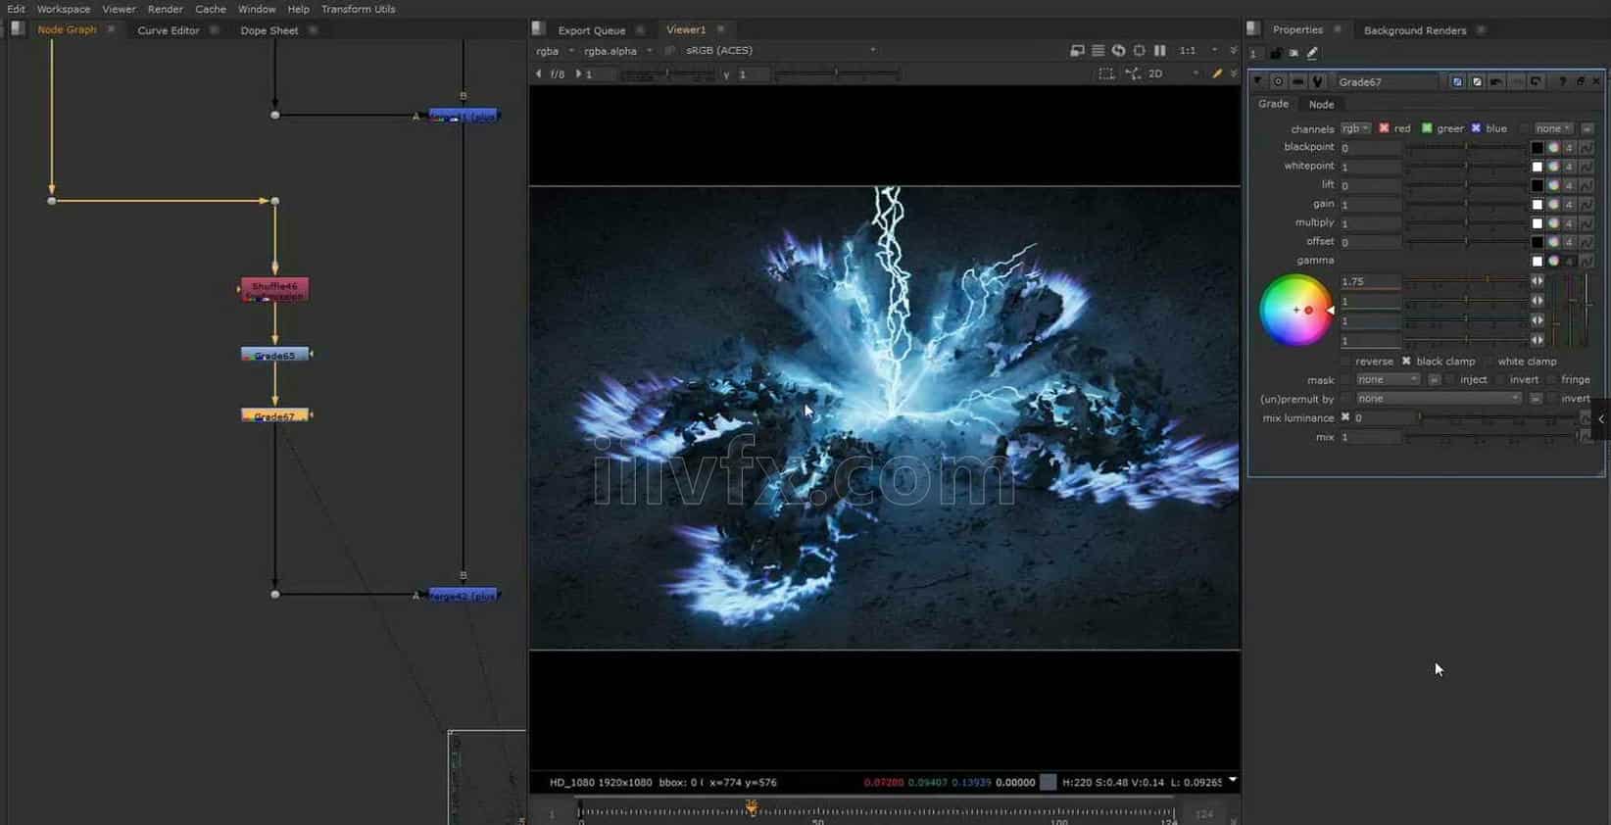Image resolution: width=1611 pixels, height=825 pixels.
Task: Open the Workspace menu
Action: 64,9
